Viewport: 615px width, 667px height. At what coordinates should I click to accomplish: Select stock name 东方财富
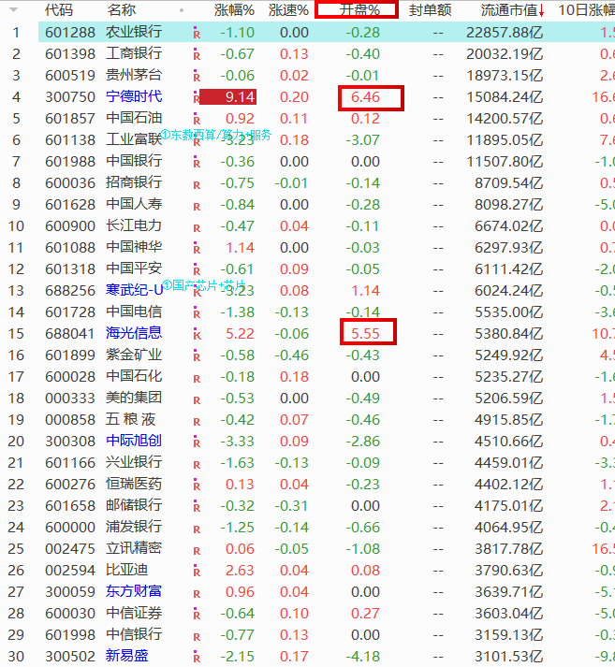(134, 591)
